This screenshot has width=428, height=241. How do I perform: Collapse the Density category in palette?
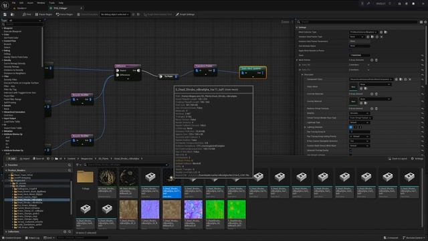click(3, 60)
